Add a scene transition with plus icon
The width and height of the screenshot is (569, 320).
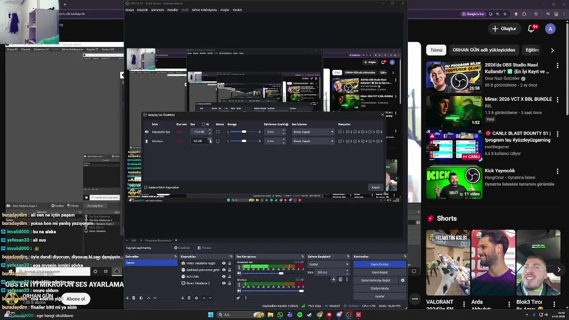pos(333,280)
